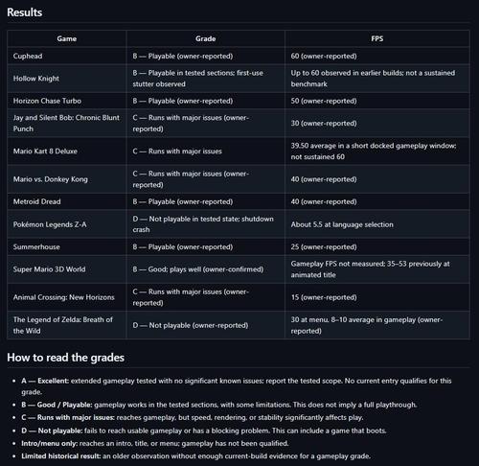
Task: Click the Summerhouse game cell
Action: tap(67, 246)
